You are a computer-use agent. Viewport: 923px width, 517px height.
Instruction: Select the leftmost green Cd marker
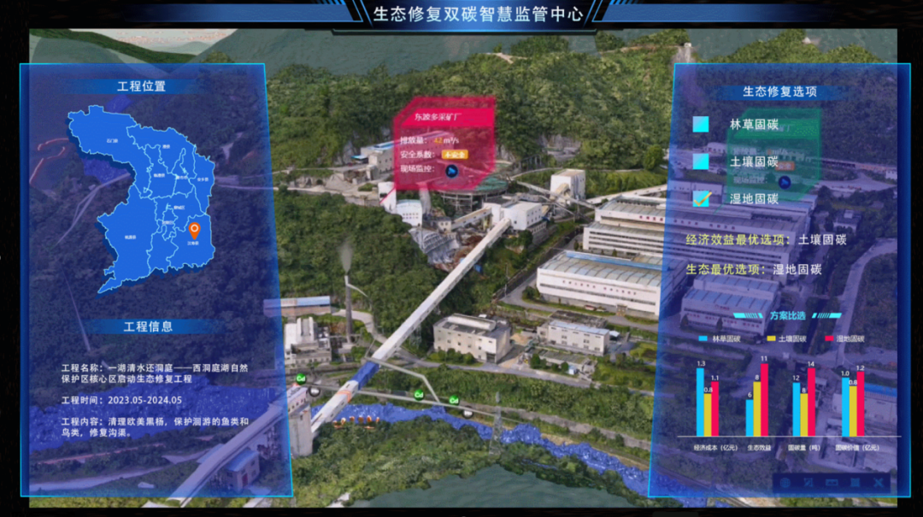tap(301, 377)
